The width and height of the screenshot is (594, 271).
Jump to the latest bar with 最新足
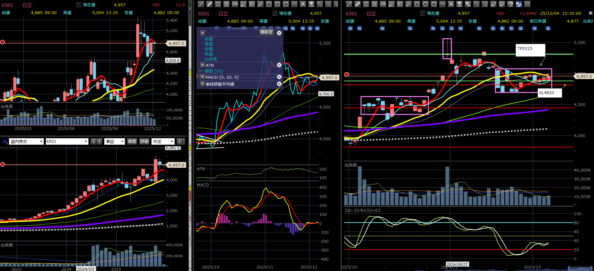pos(266,32)
